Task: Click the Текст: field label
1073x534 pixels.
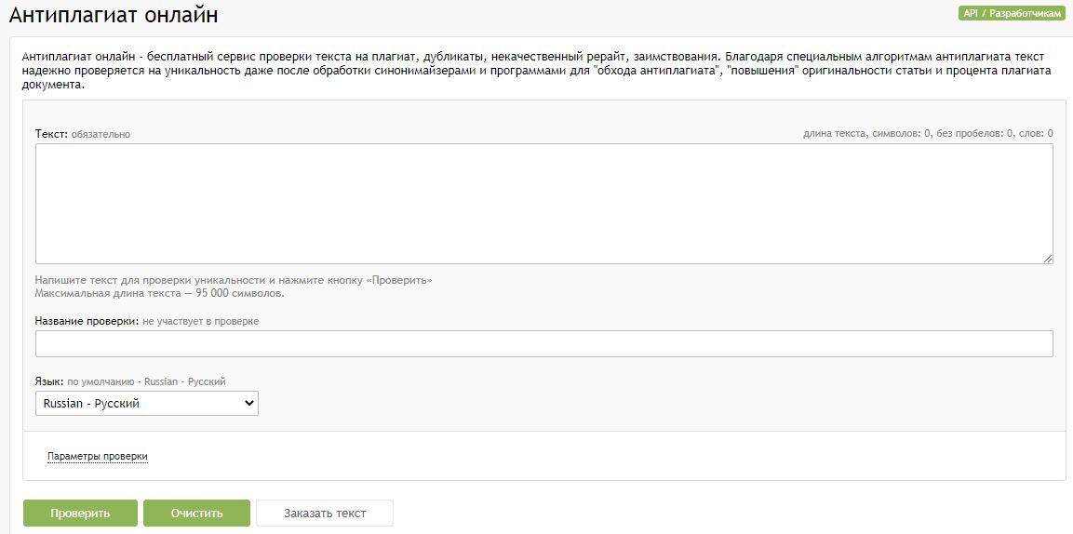Action: tap(52, 134)
